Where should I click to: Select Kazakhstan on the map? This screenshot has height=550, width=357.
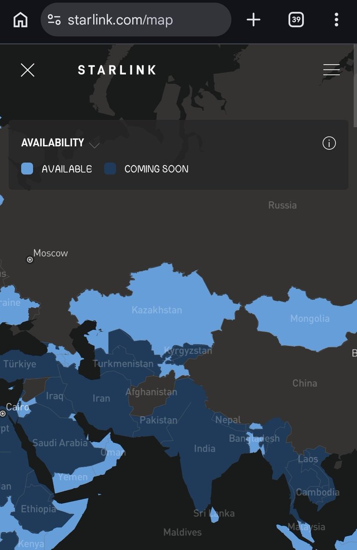click(157, 310)
